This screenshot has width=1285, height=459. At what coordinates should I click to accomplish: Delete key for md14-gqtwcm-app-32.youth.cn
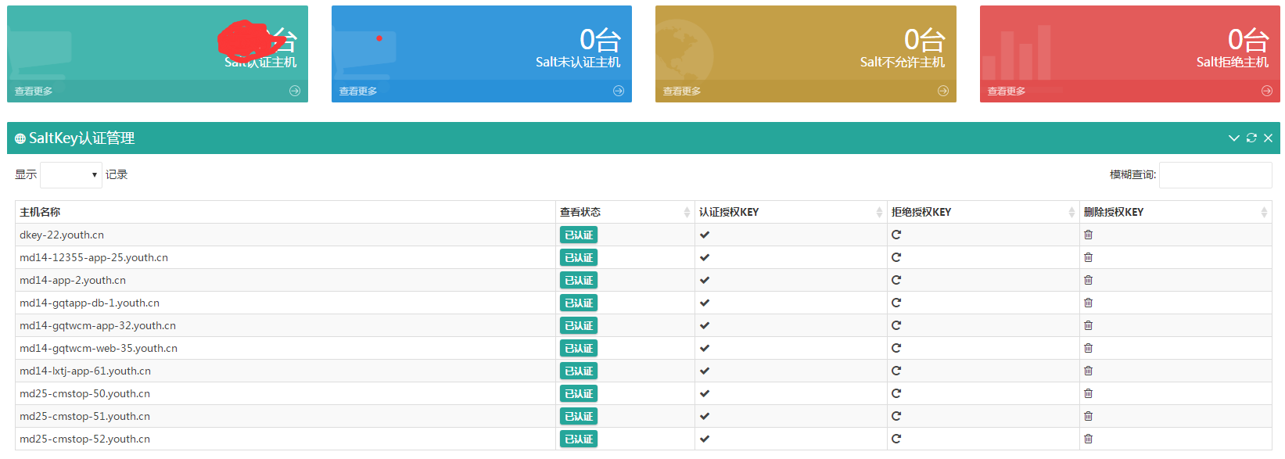[x=1088, y=325]
